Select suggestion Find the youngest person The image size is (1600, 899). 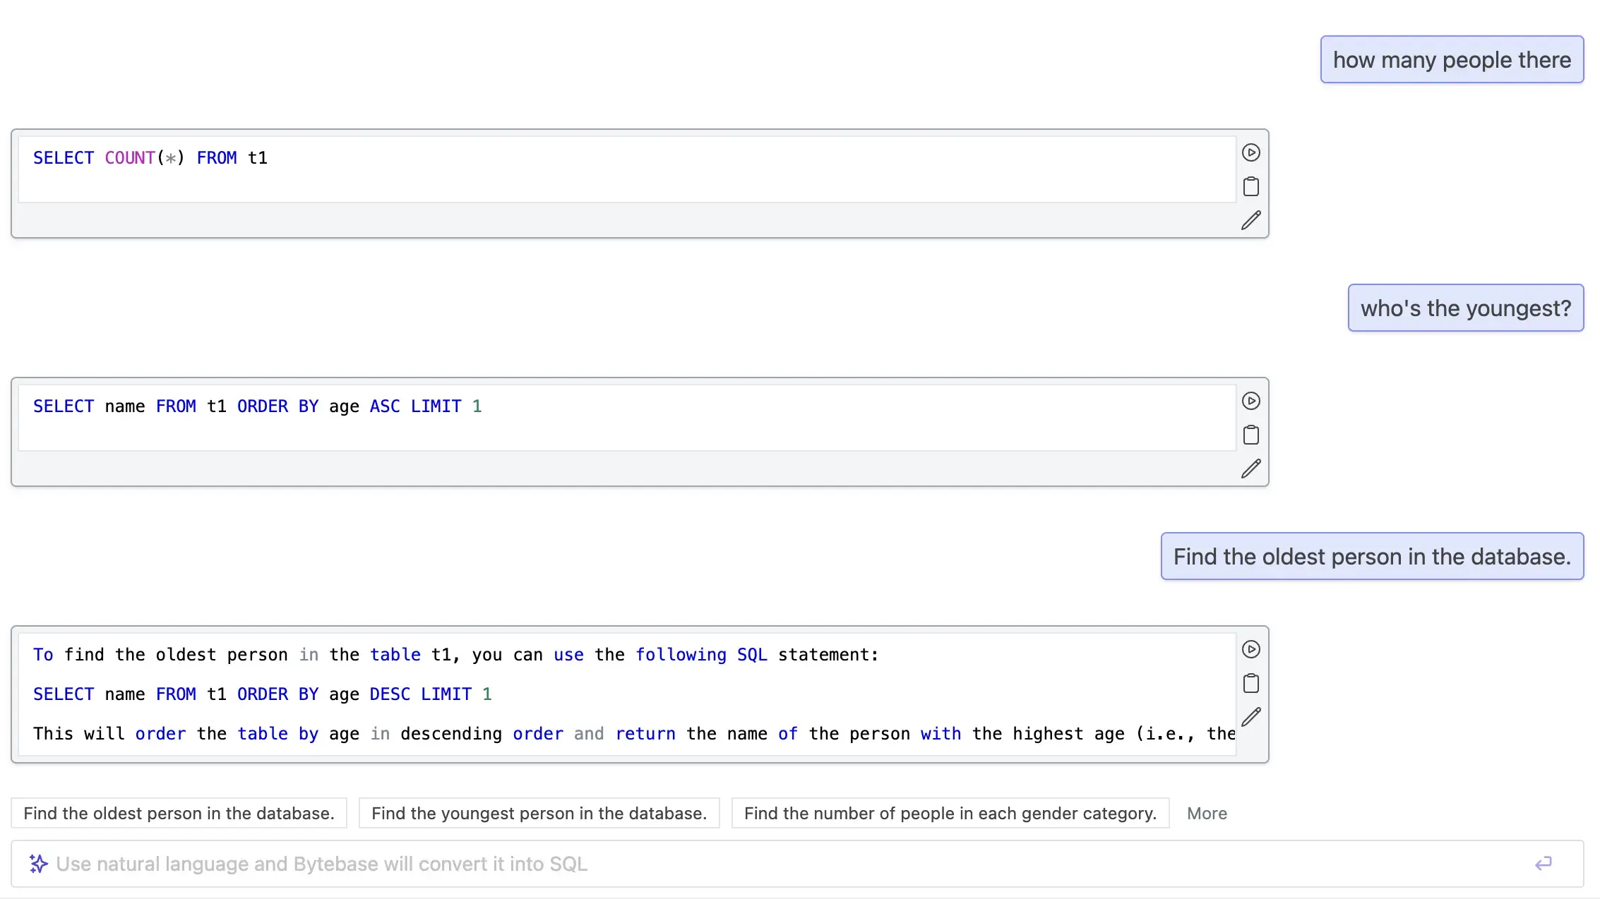click(x=539, y=813)
